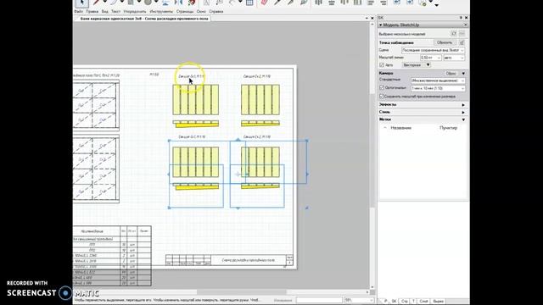Click the icon next to Сбросить

coord(462,42)
